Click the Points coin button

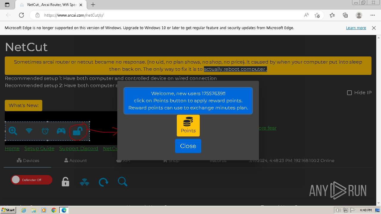pyautogui.click(x=188, y=125)
